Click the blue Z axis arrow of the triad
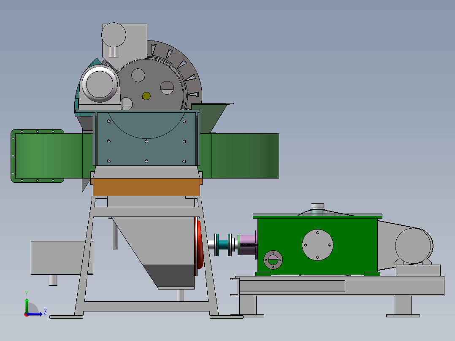Image resolution: width=455 pixels, height=341 pixels. pos(35,314)
